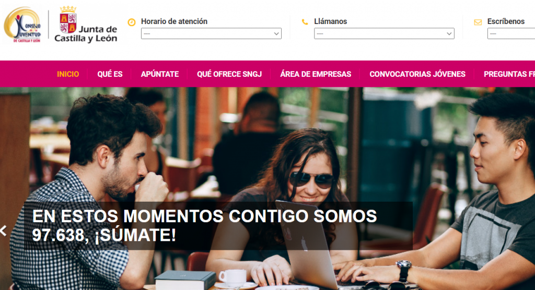
Task: Navigate to ÁREA DE EMPRESAS
Action: 316,74
